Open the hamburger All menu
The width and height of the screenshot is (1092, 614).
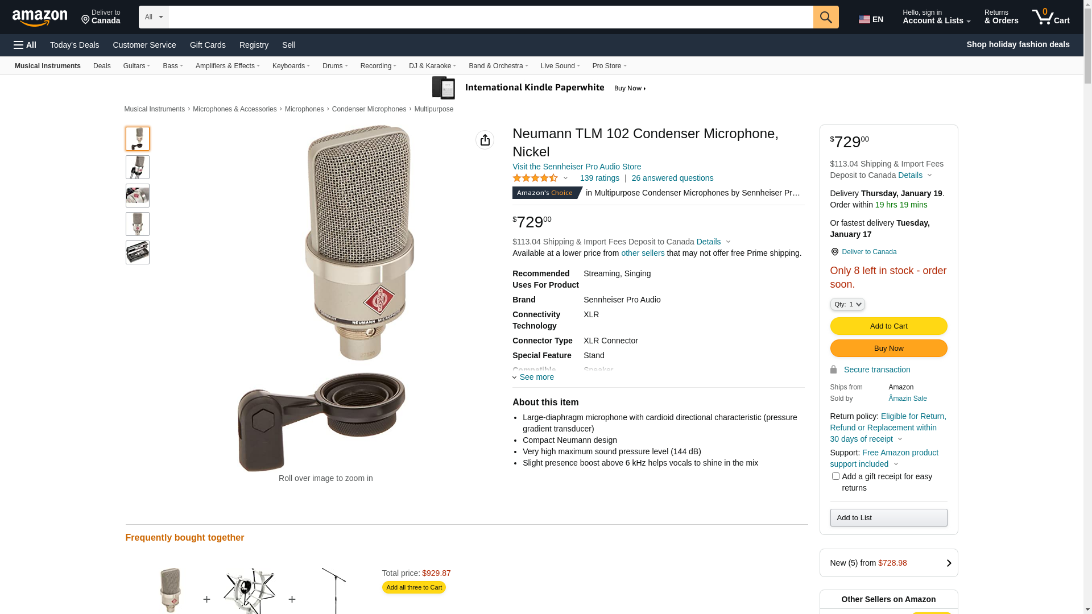click(x=25, y=45)
